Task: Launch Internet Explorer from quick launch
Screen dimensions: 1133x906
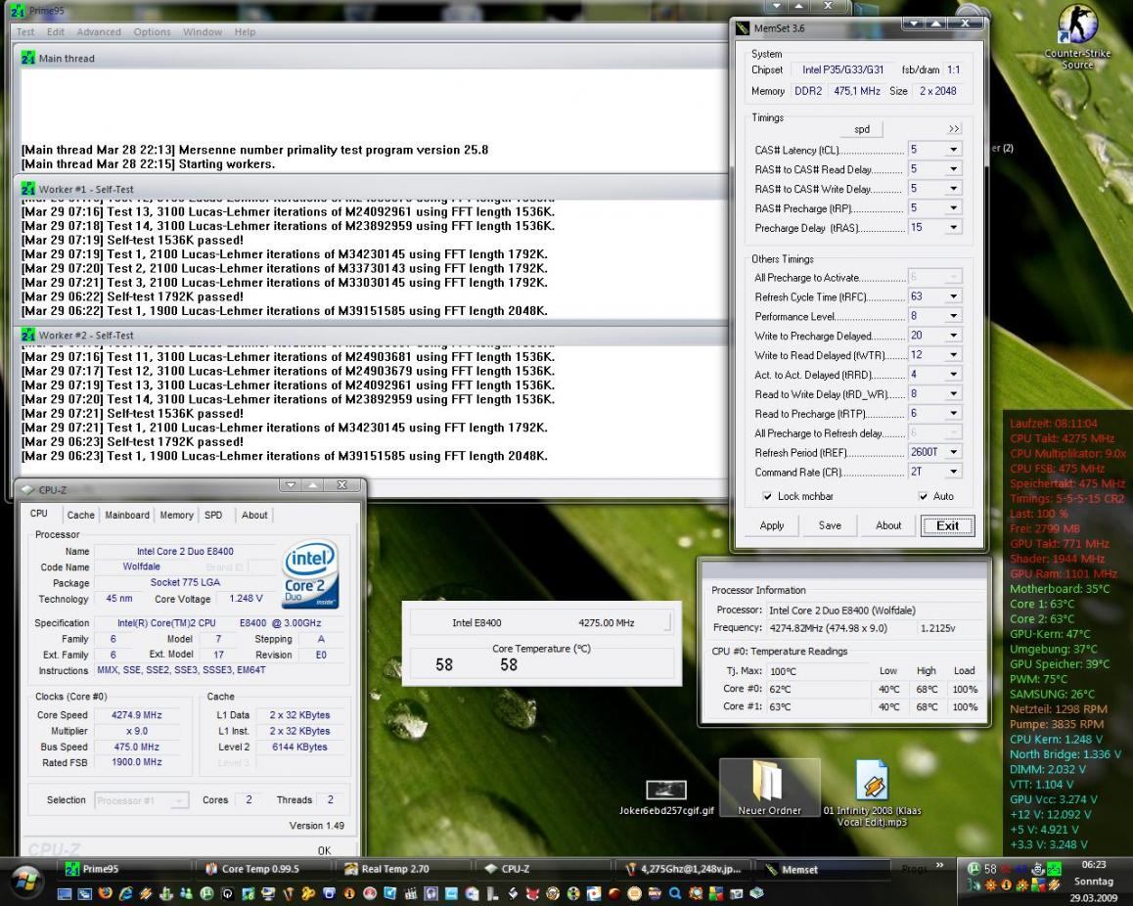Action: click(x=126, y=893)
